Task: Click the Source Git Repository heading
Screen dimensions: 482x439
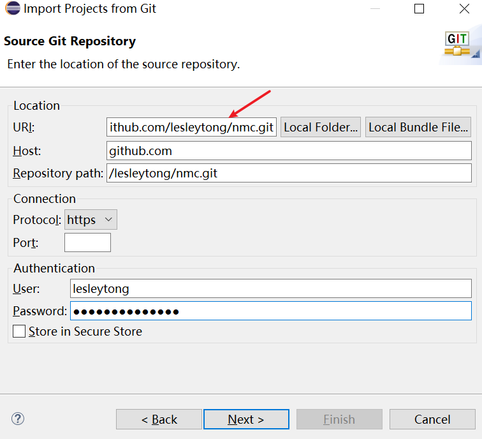Action: (x=69, y=41)
